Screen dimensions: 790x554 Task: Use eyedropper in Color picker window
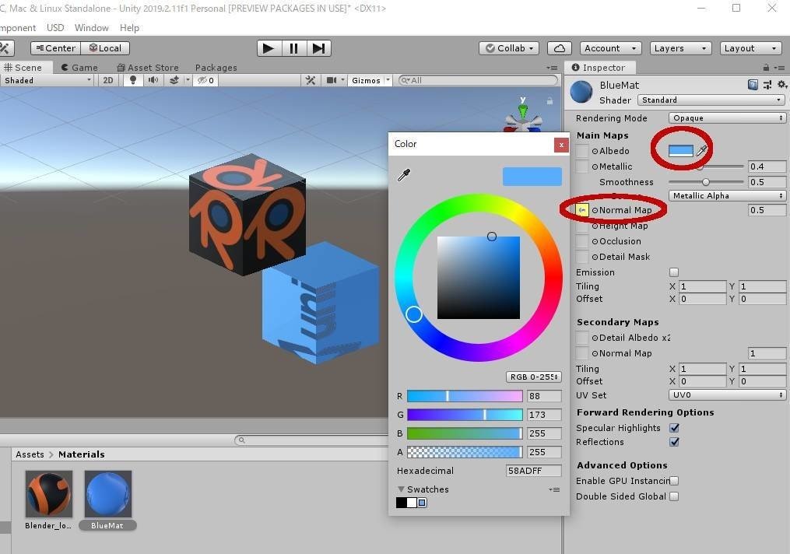click(404, 175)
